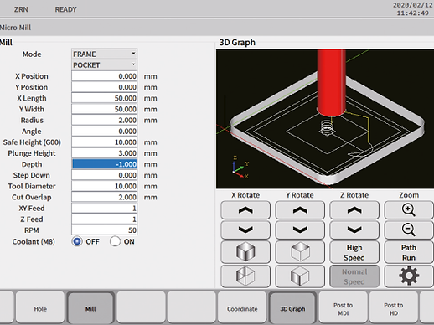Click the first blank tab after Mill
Screen dimensions: 434x325
click(x=141, y=308)
